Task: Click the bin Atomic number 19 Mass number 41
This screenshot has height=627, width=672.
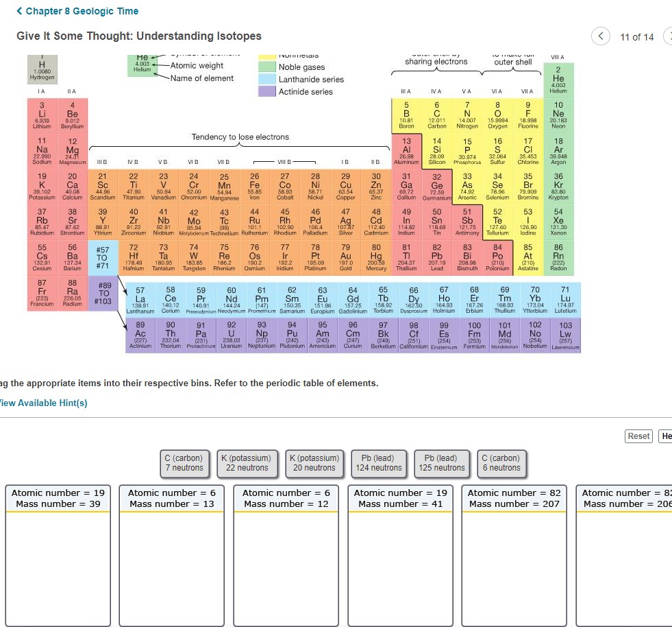Action: click(x=400, y=556)
